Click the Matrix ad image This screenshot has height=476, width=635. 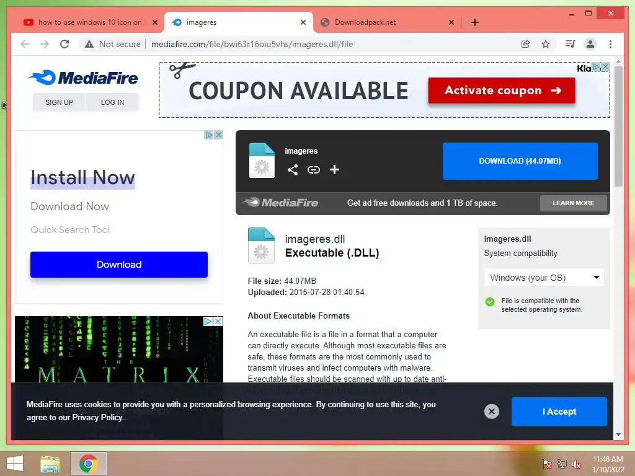pyautogui.click(x=119, y=350)
